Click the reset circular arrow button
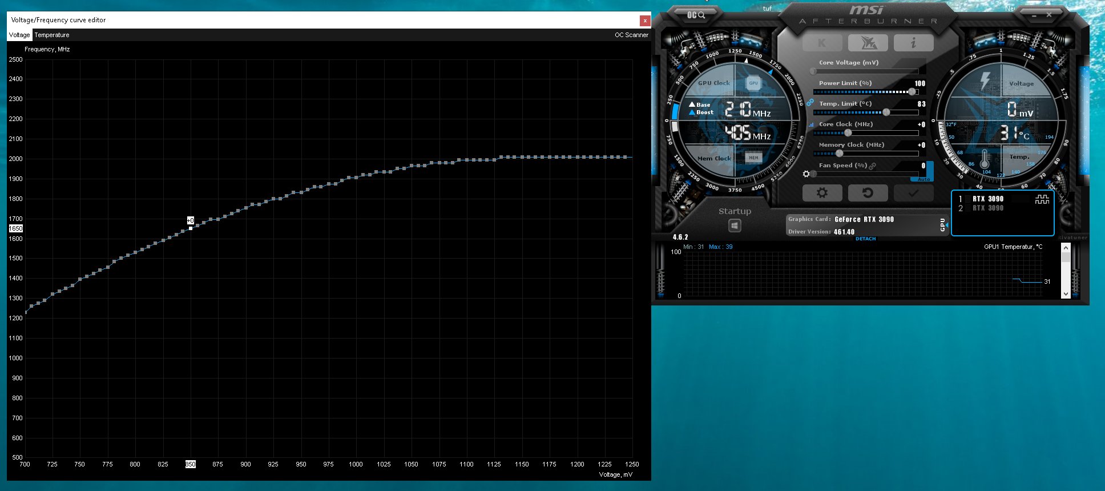Viewport: 1105px width, 491px height. tap(868, 193)
